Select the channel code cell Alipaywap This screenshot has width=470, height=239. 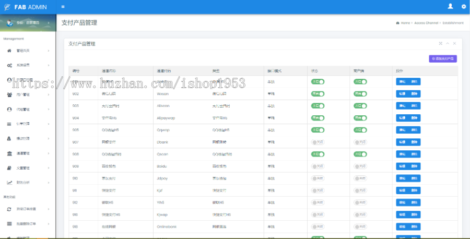[x=166, y=118]
